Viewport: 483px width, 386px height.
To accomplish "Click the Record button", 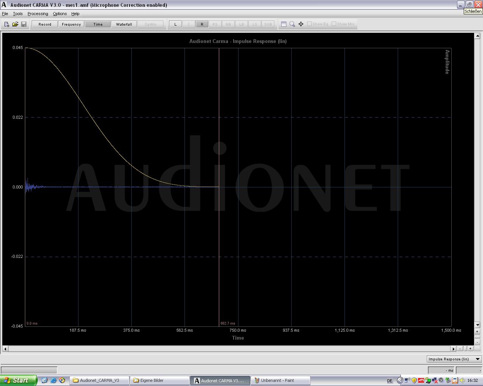I will click(x=45, y=24).
